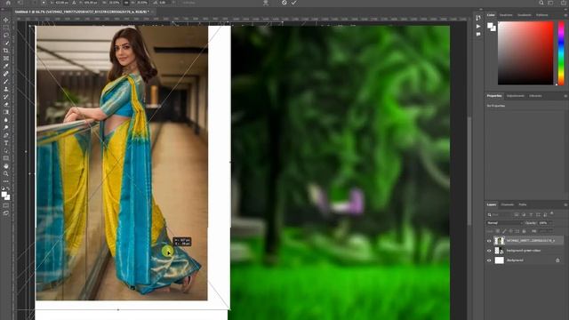Go to the Home screen icon
The width and height of the screenshot is (569, 320).
point(8,3)
